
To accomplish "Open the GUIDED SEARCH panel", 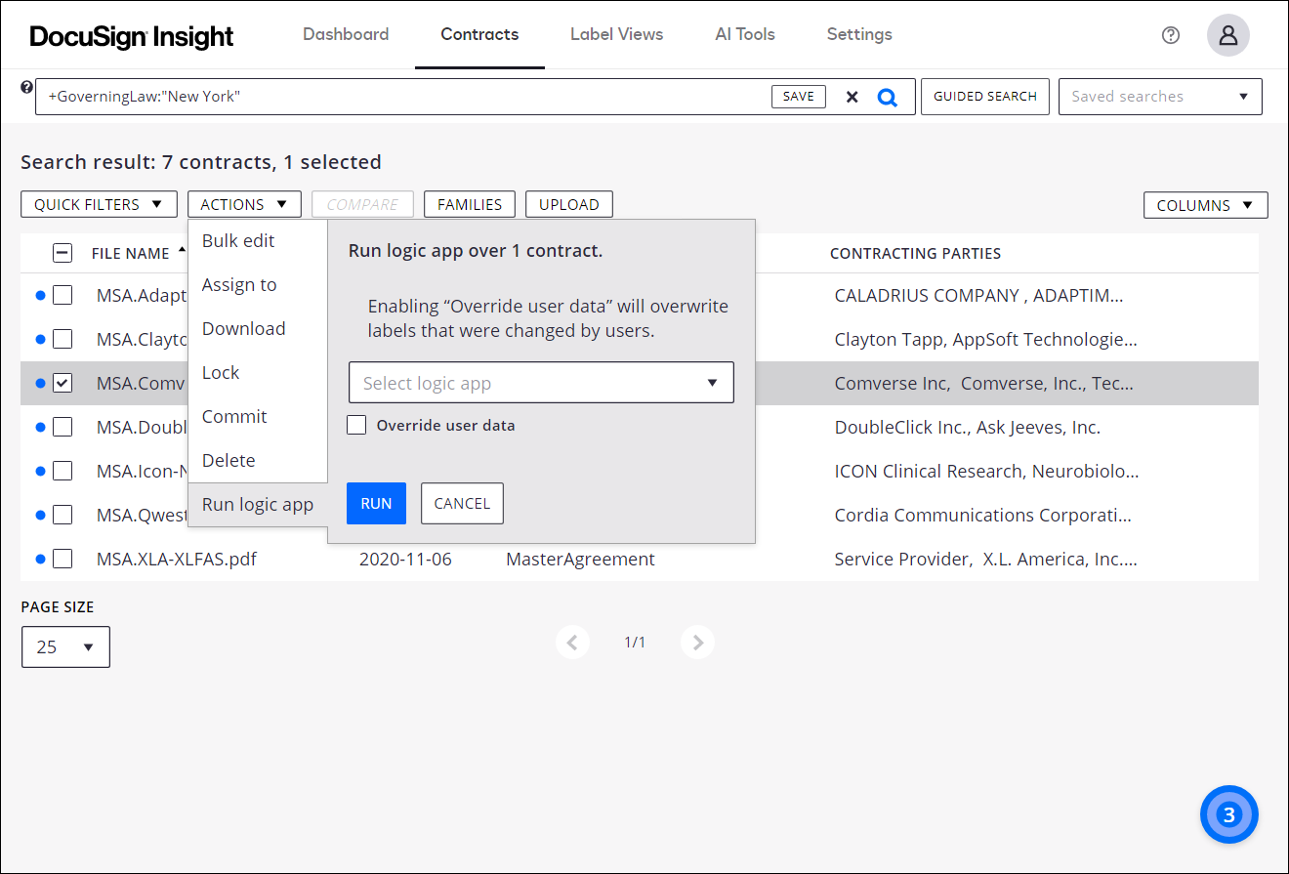I will [x=984, y=96].
